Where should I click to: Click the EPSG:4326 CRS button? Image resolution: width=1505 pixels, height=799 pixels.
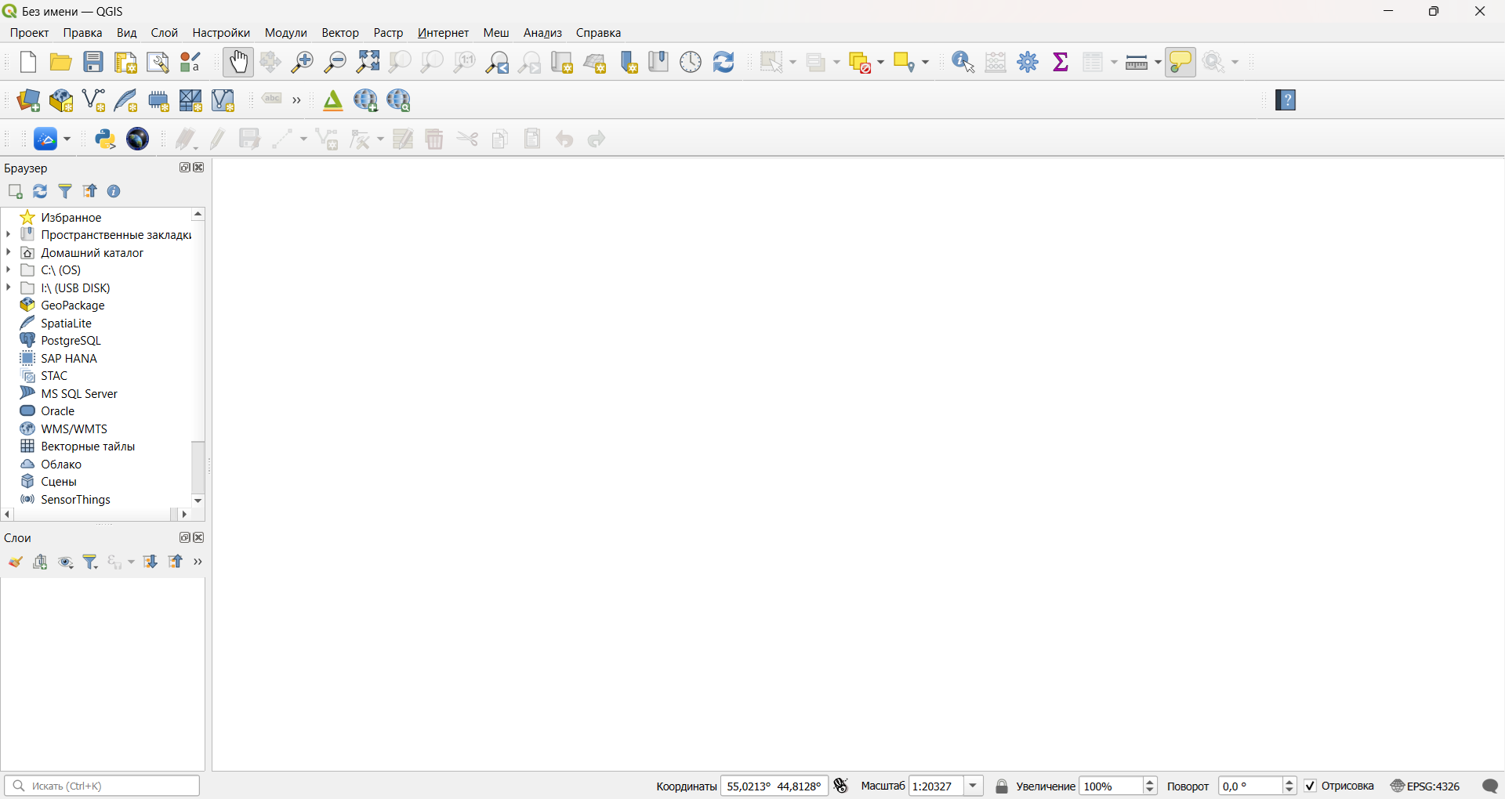coord(1426,786)
